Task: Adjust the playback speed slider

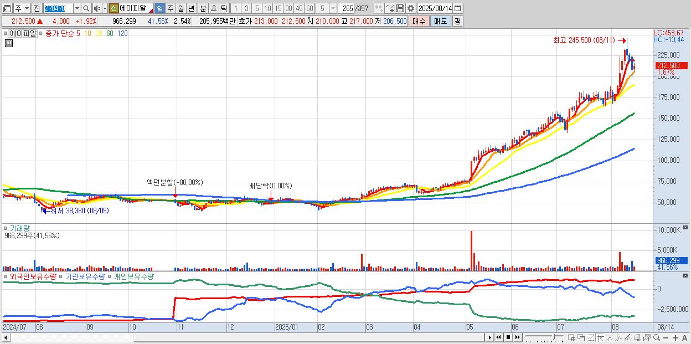Action: pos(545,337)
